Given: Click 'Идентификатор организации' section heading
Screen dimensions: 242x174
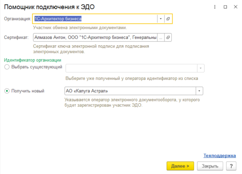Looking at the screenshot, I should [33, 60].
